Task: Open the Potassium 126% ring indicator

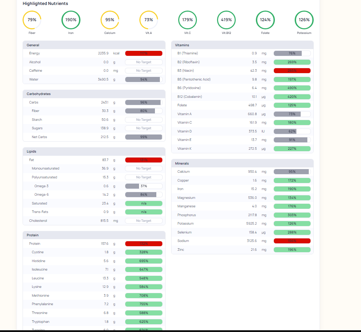Action: (304, 20)
